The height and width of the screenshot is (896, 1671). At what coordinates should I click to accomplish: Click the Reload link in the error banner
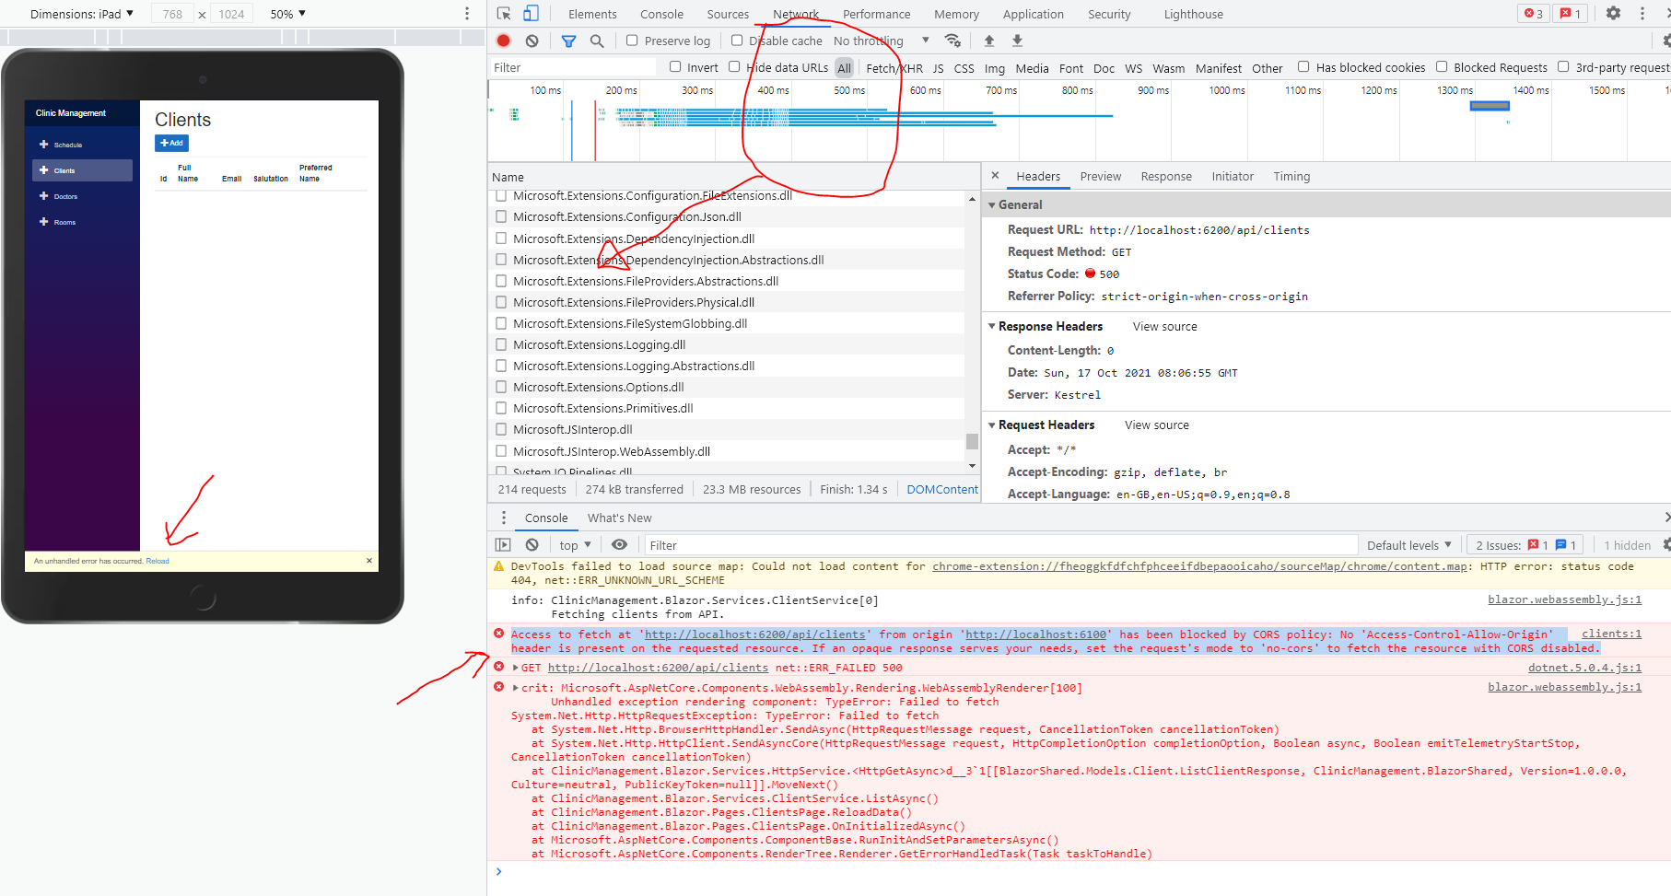(x=158, y=561)
